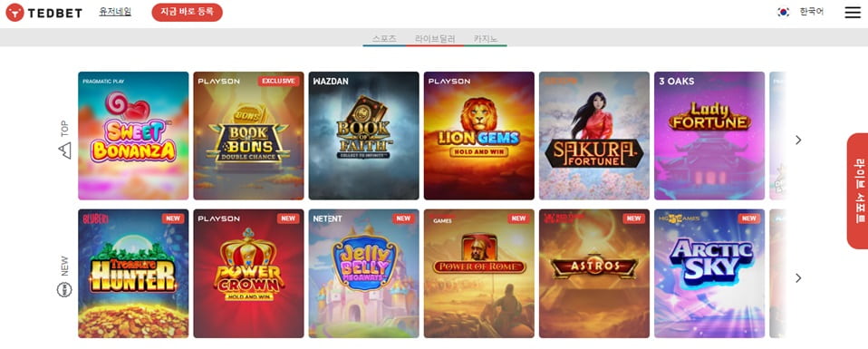Click the NEW badge category icon

click(x=64, y=289)
